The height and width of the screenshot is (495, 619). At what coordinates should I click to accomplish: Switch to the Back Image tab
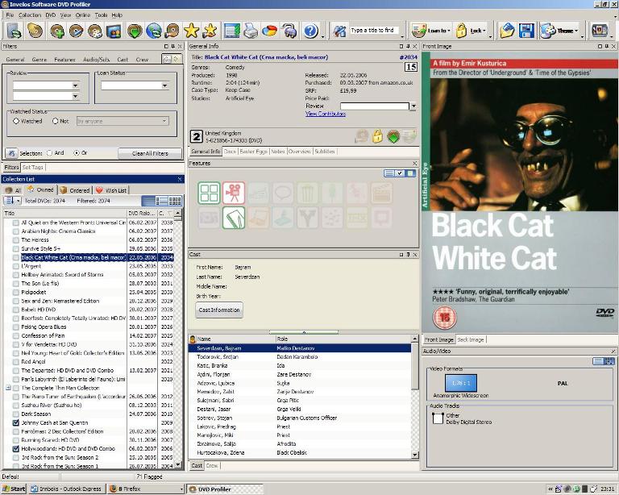tap(470, 339)
